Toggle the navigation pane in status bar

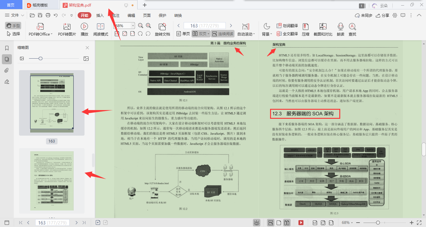pyautogui.click(x=7, y=223)
